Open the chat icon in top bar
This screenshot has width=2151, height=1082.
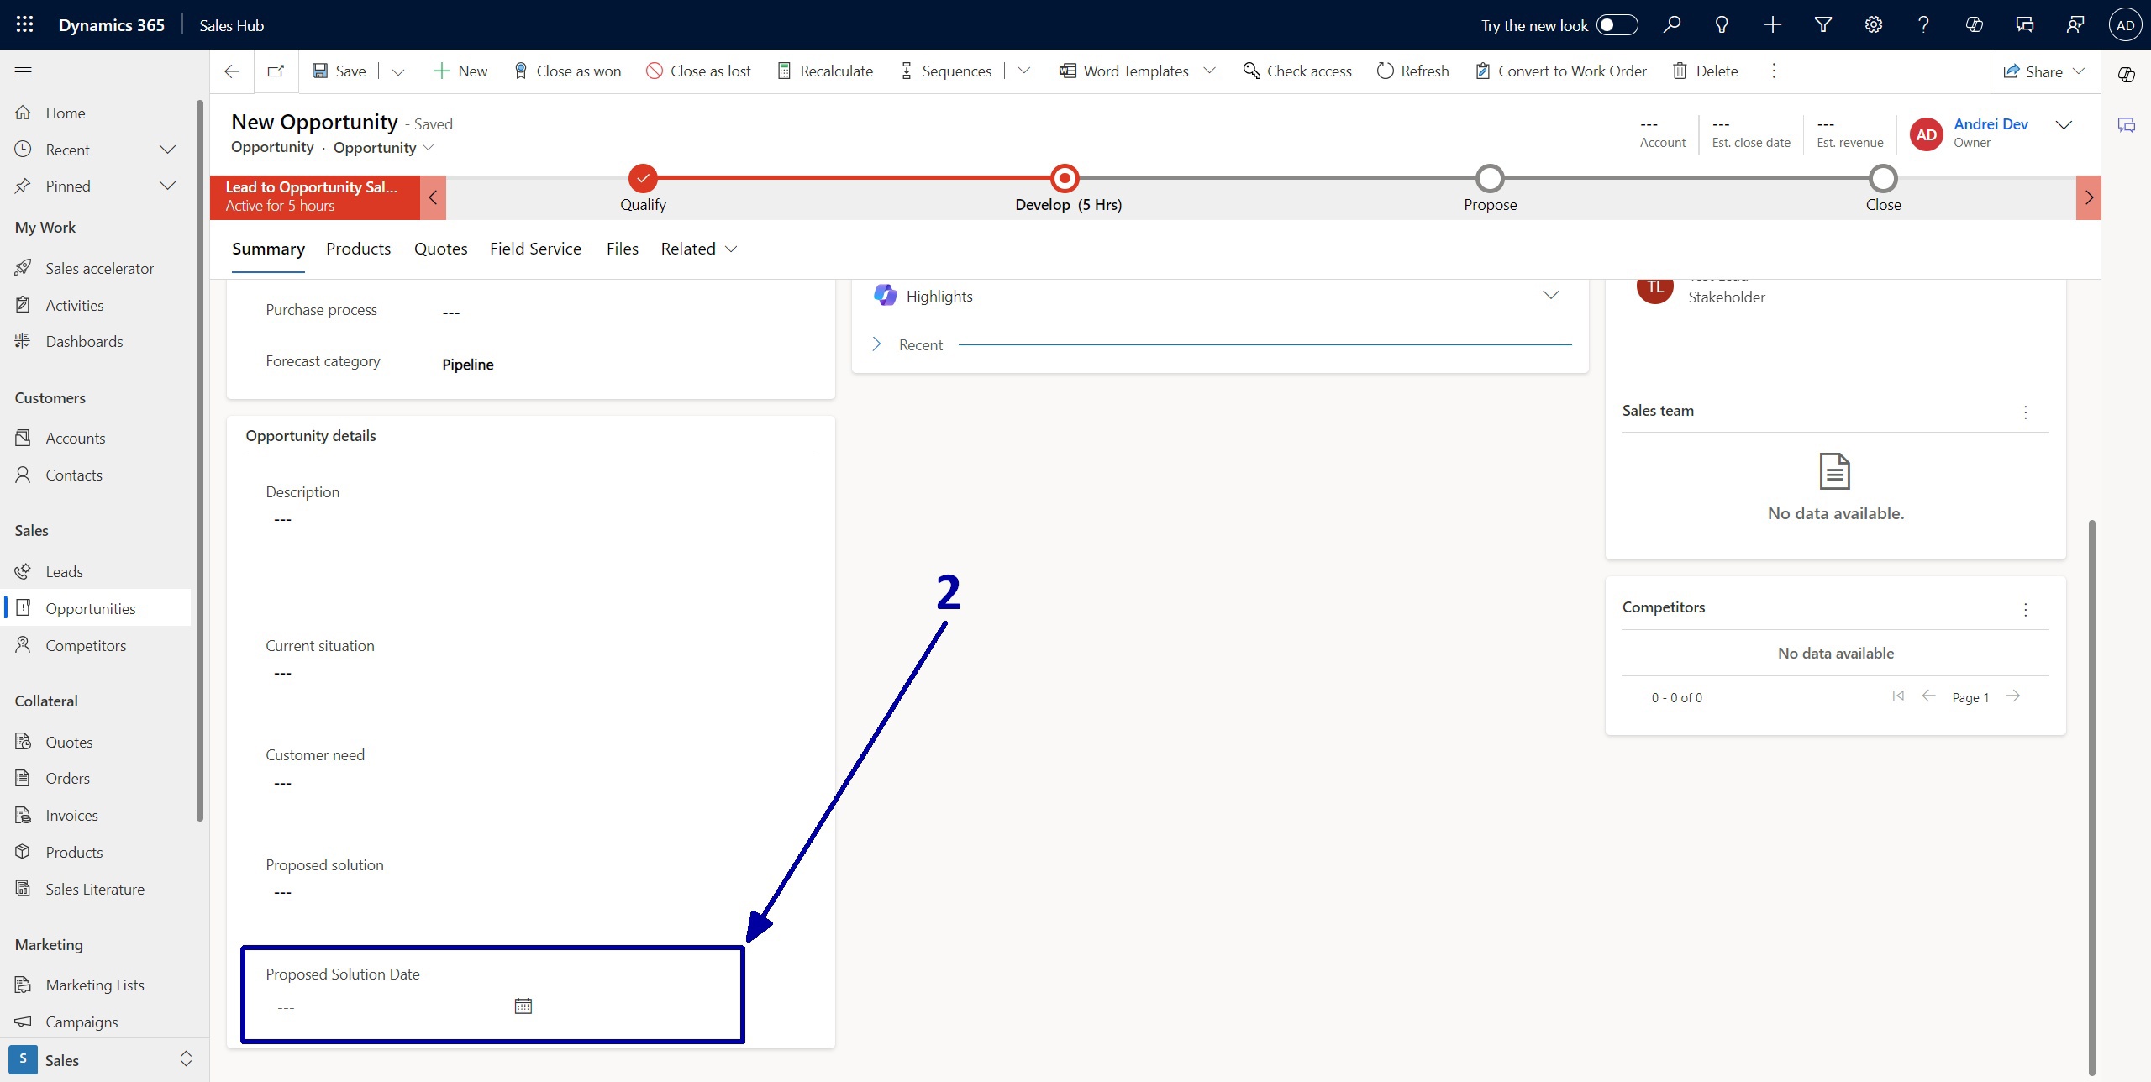point(2024,24)
